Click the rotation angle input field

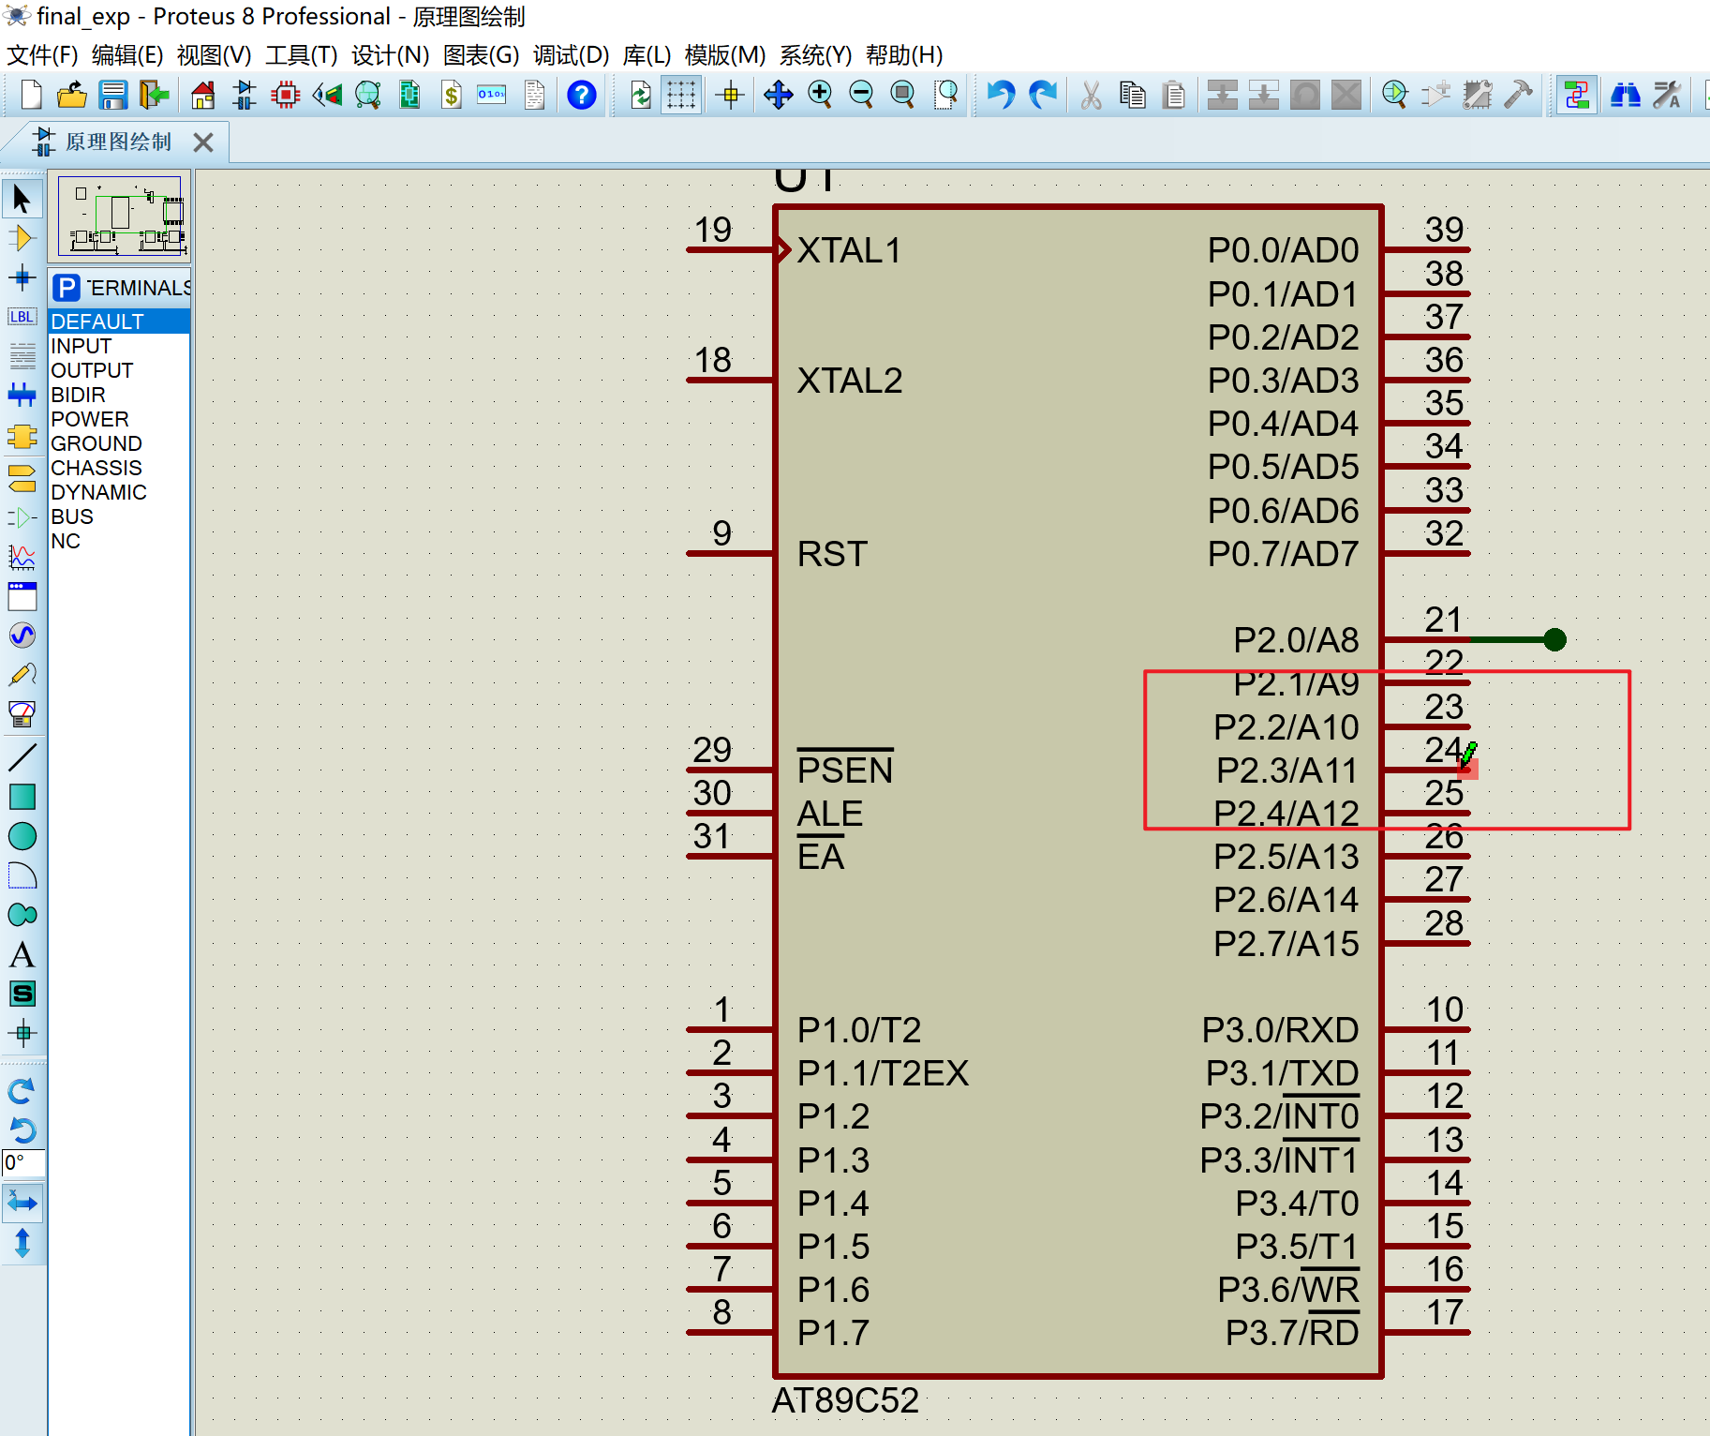click(23, 1163)
